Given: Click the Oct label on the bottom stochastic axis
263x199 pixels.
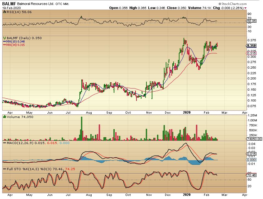Looking at the screenshot, I should click(x=128, y=195).
